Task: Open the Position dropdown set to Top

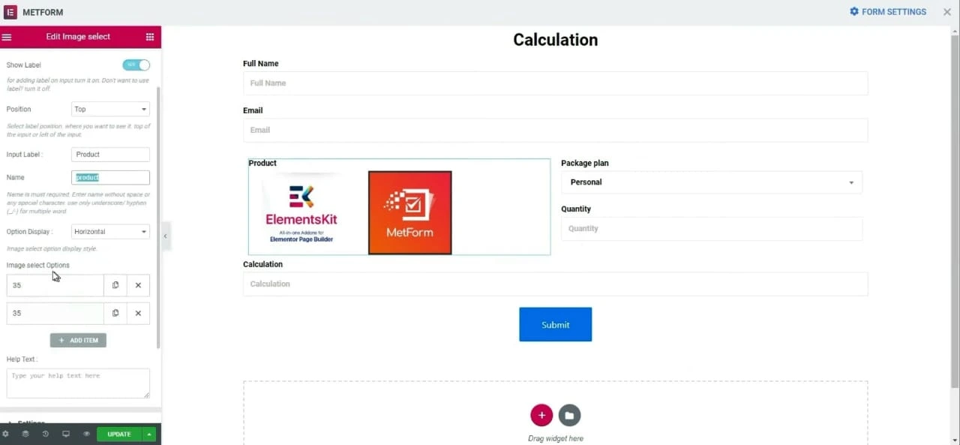Action: [110, 110]
